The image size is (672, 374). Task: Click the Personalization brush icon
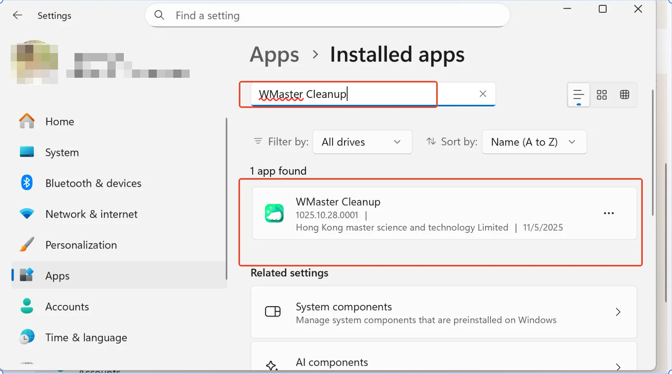coord(26,244)
